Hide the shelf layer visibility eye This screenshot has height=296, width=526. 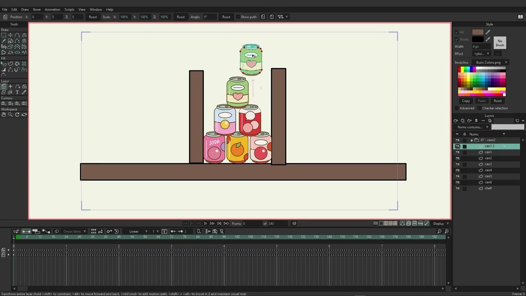pyautogui.click(x=457, y=189)
